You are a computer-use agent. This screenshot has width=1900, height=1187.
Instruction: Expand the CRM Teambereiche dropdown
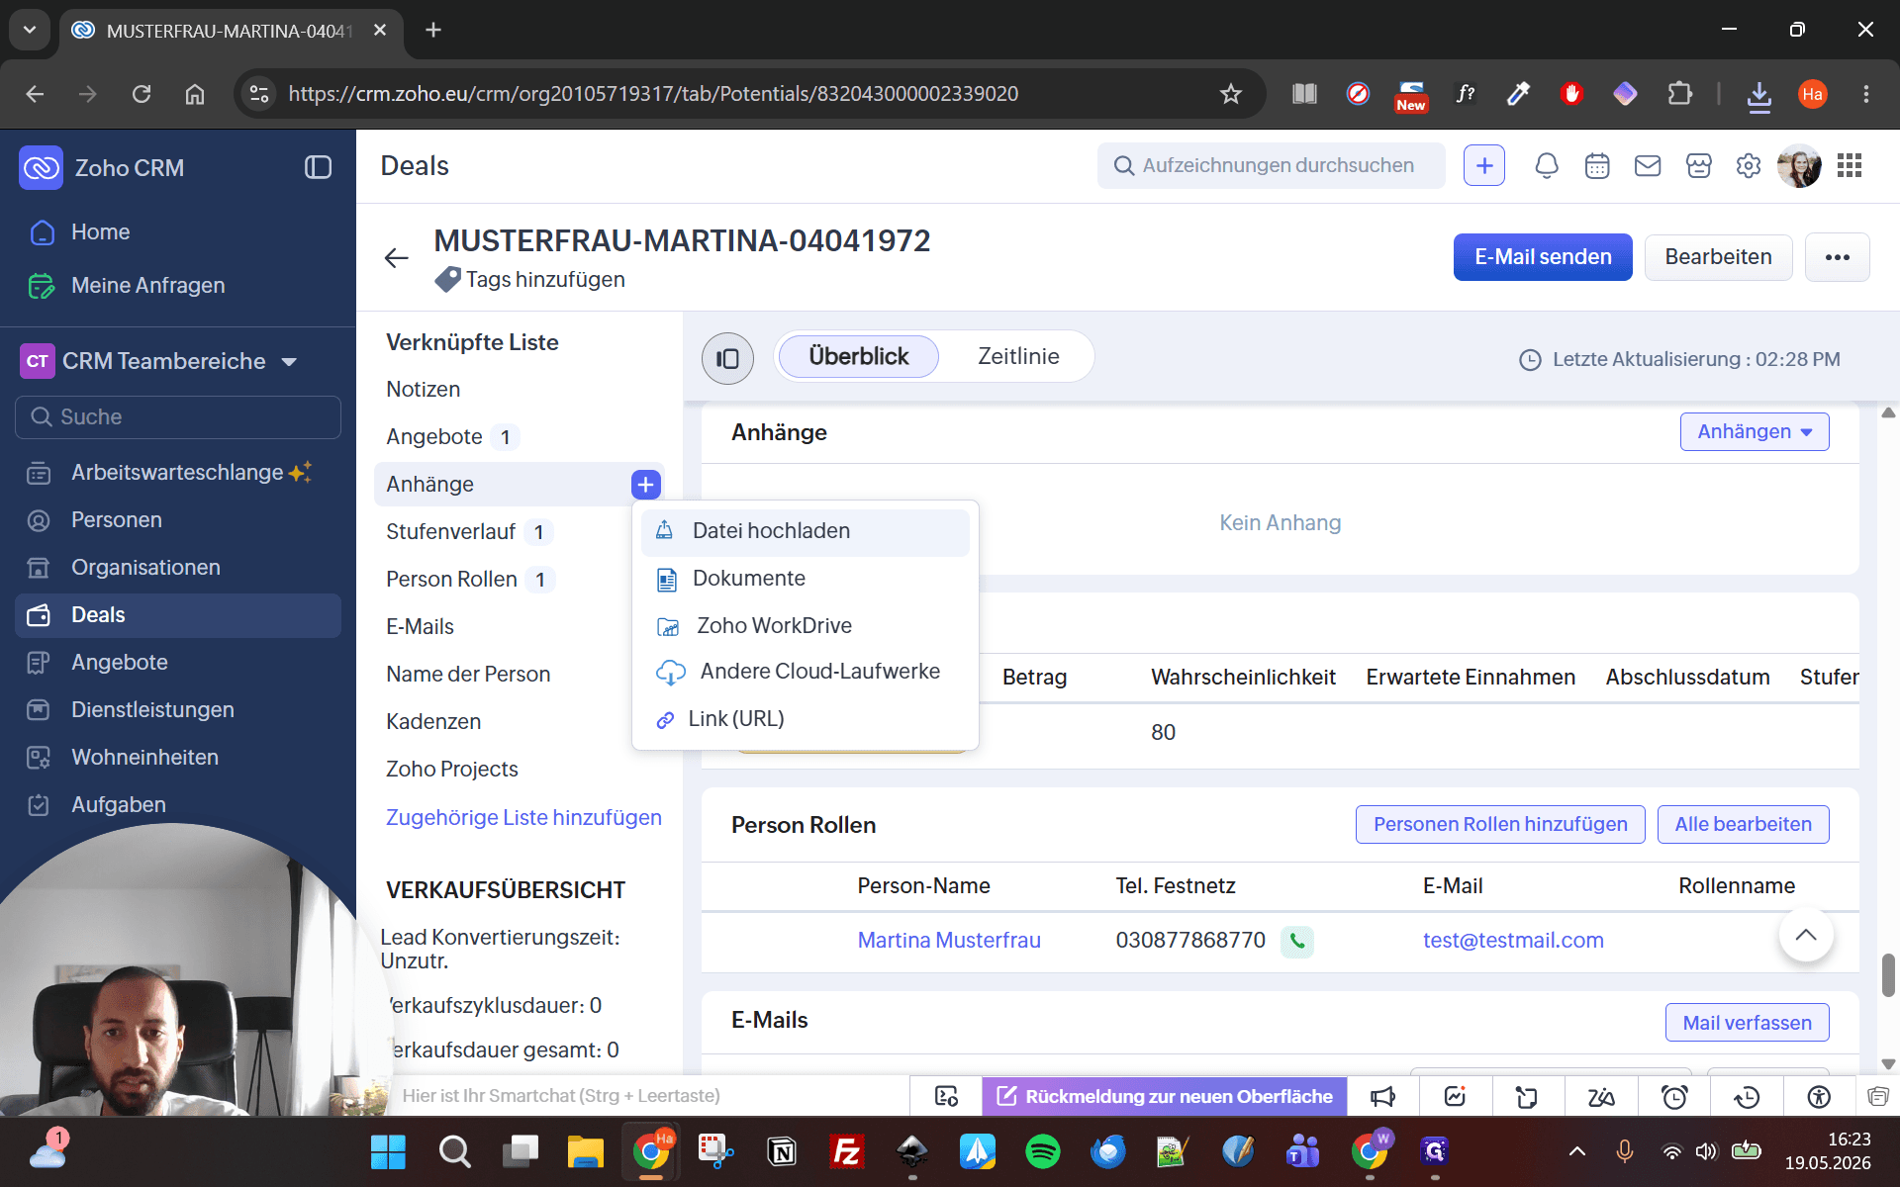point(289,362)
